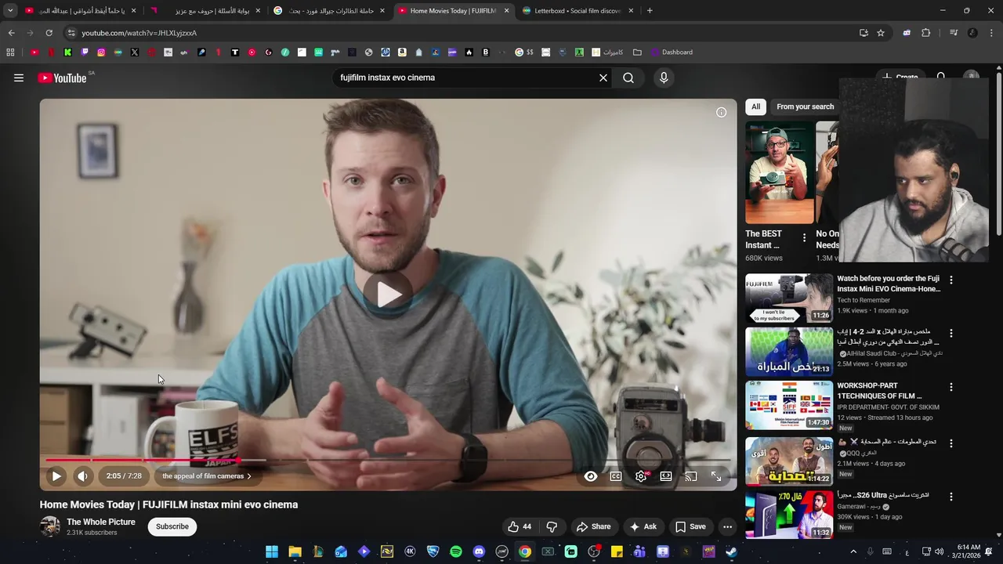Click the Create button in YouTube header
The width and height of the screenshot is (1003, 564).
pos(900,78)
